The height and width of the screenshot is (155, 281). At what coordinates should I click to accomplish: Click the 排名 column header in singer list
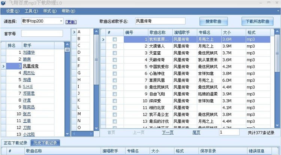point(14,46)
